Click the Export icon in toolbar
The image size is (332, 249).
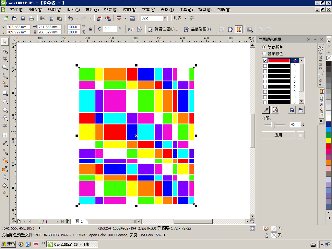click(108, 18)
